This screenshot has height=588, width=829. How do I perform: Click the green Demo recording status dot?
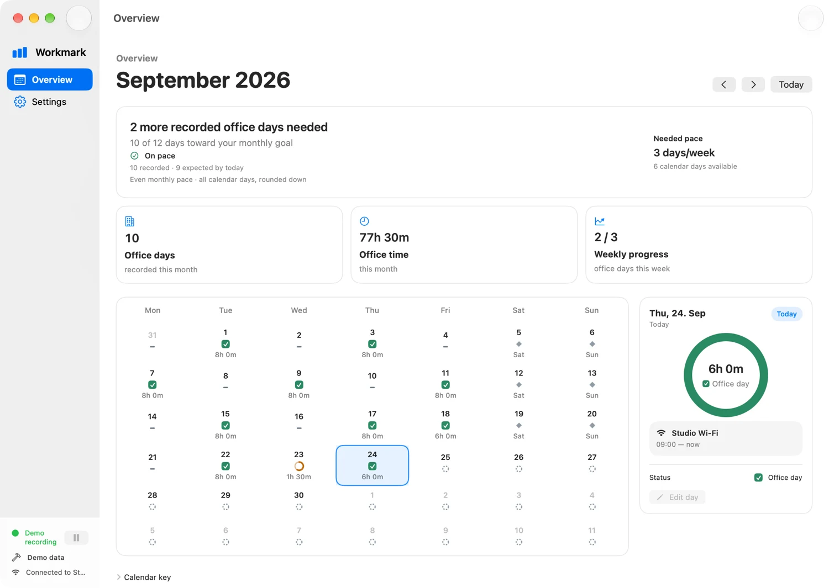tap(15, 533)
